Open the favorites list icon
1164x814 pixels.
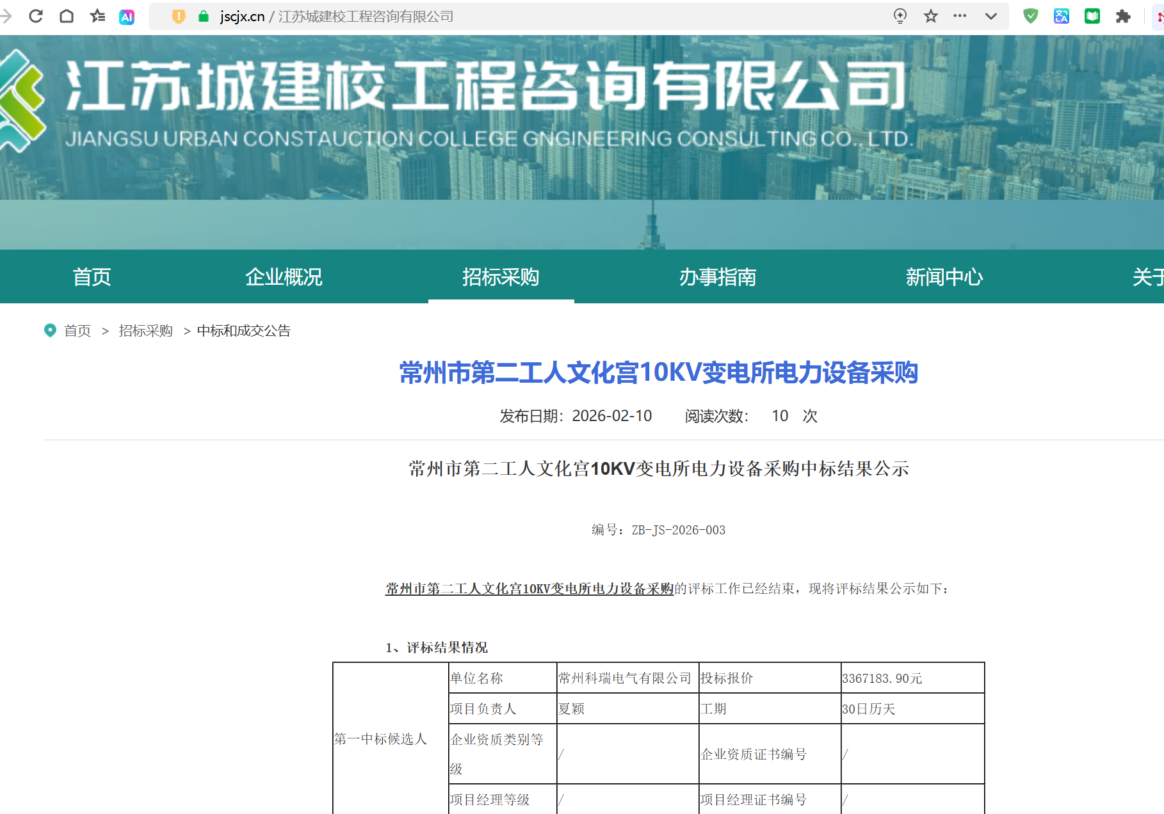coord(97,16)
